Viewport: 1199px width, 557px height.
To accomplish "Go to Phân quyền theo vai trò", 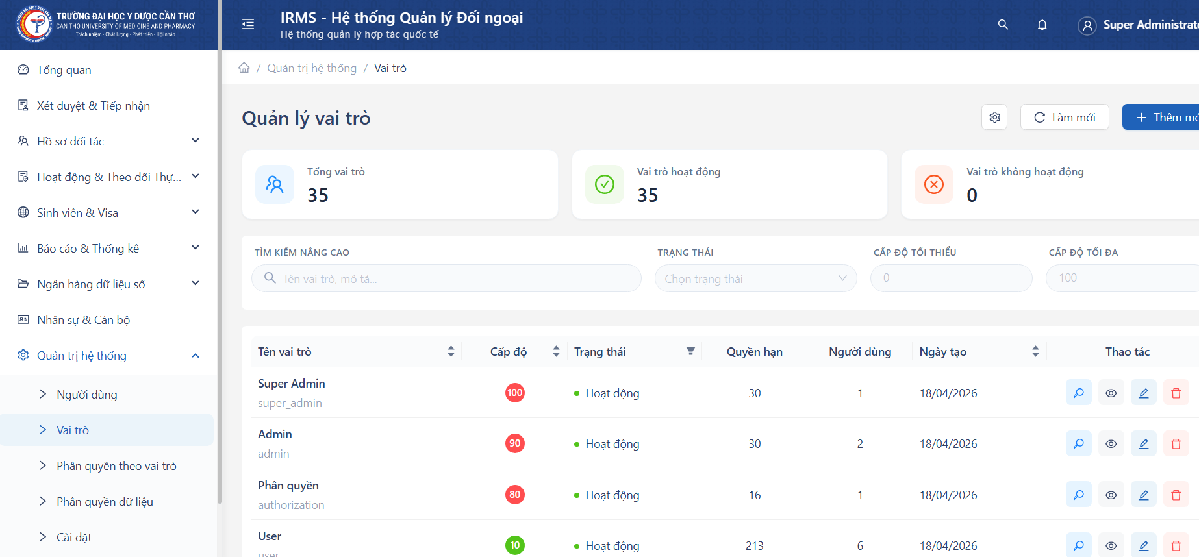I will 116,466.
